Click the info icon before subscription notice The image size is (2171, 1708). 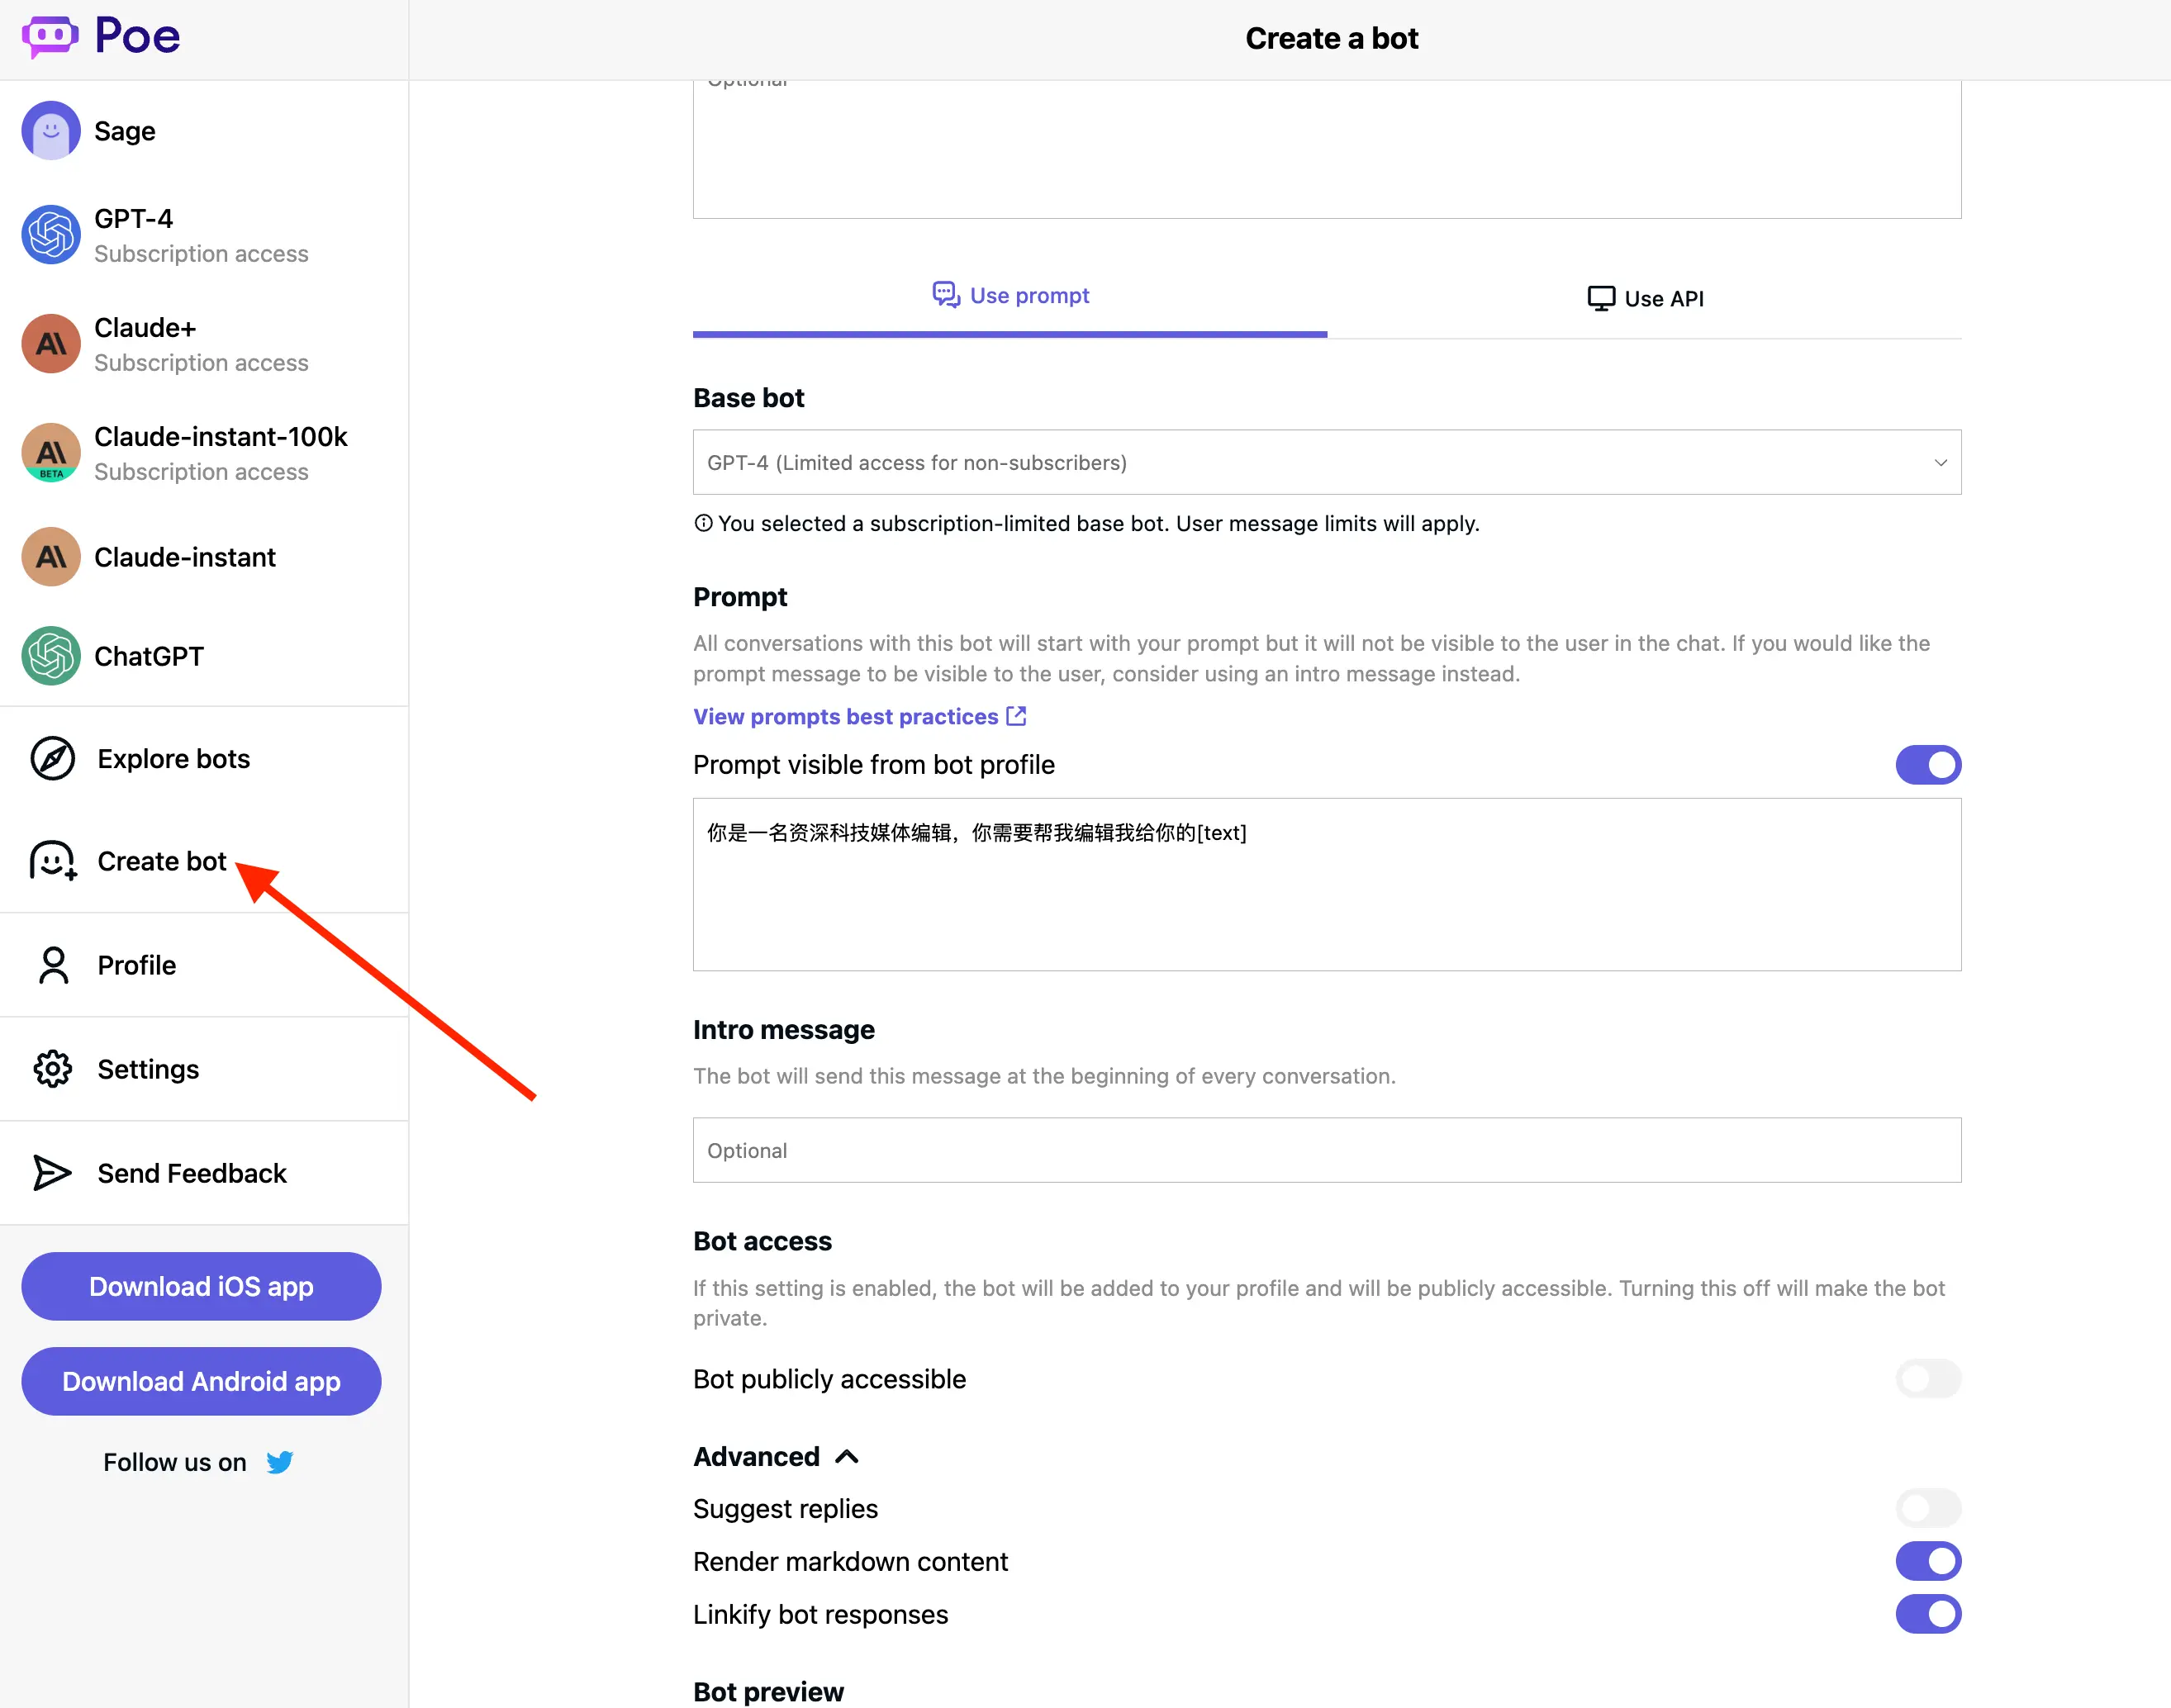pyautogui.click(x=704, y=523)
